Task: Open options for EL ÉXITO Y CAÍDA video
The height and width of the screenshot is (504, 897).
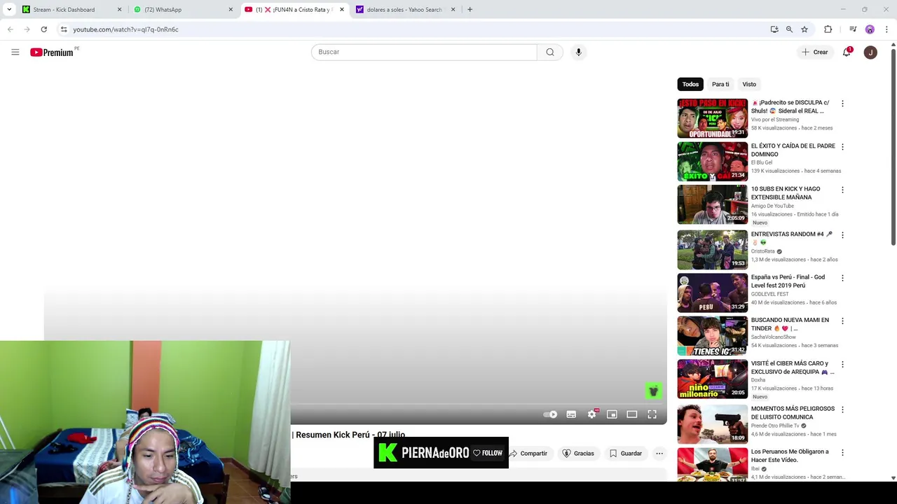Action: pos(842,147)
